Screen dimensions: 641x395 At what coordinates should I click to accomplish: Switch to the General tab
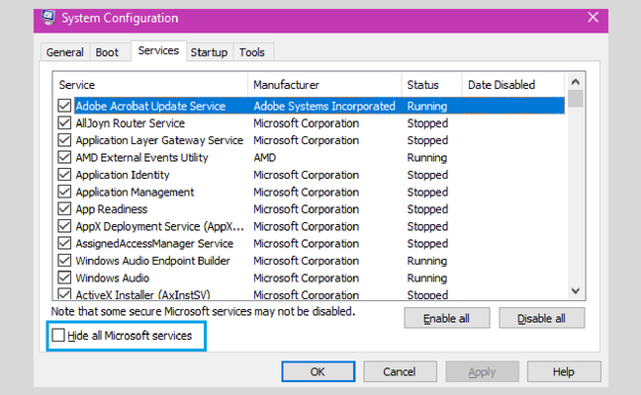click(64, 52)
